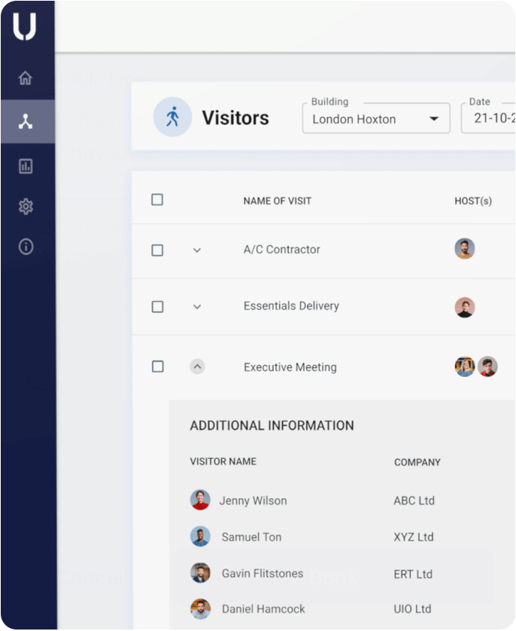This screenshot has height=631, width=516.
Task: Click Daniel Hamcock's avatar
Action: click(x=200, y=609)
